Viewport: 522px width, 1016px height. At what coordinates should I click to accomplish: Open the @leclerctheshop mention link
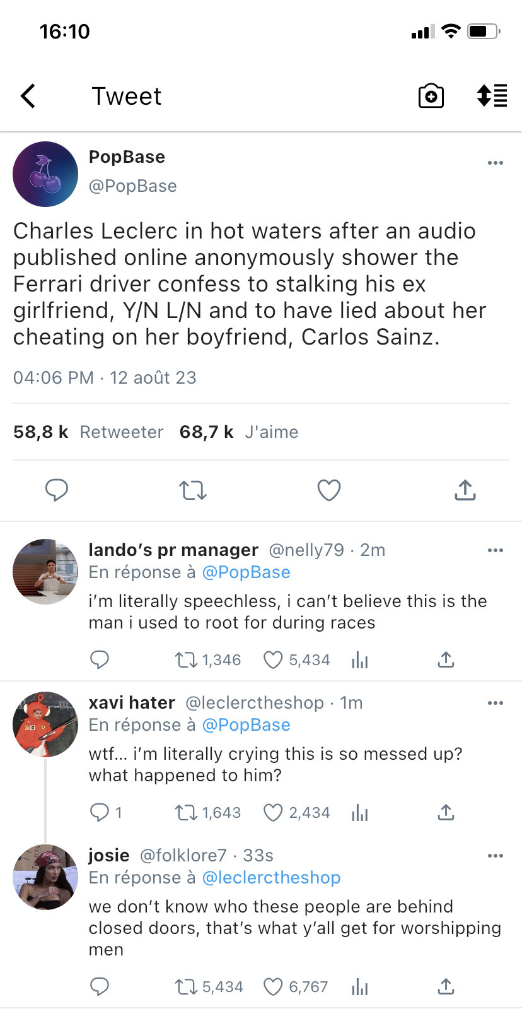coord(271,878)
